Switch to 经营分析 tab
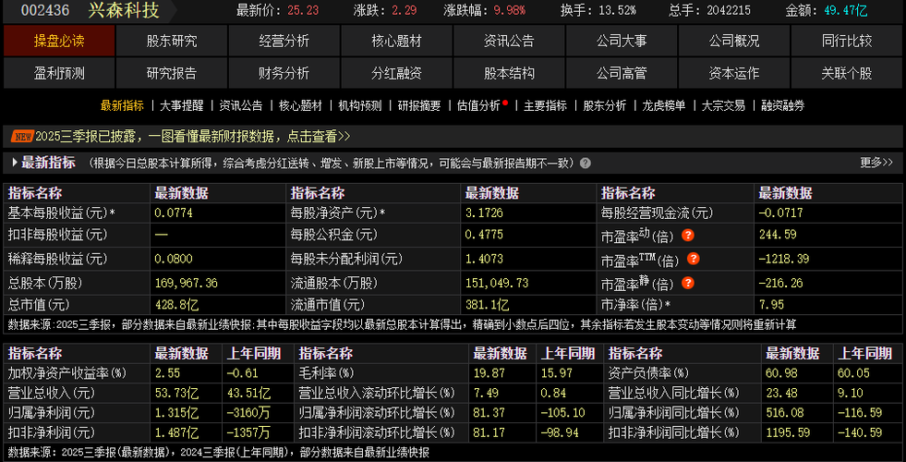Viewport: 906px width, 462px height. point(284,41)
